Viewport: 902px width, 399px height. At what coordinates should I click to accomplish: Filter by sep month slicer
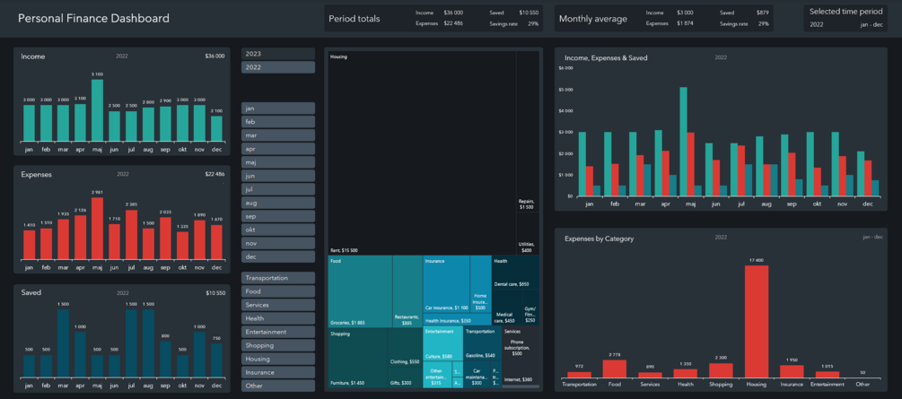pyautogui.click(x=278, y=216)
